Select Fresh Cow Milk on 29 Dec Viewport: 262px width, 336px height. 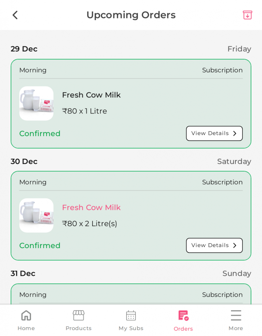[x=91, y=95]
